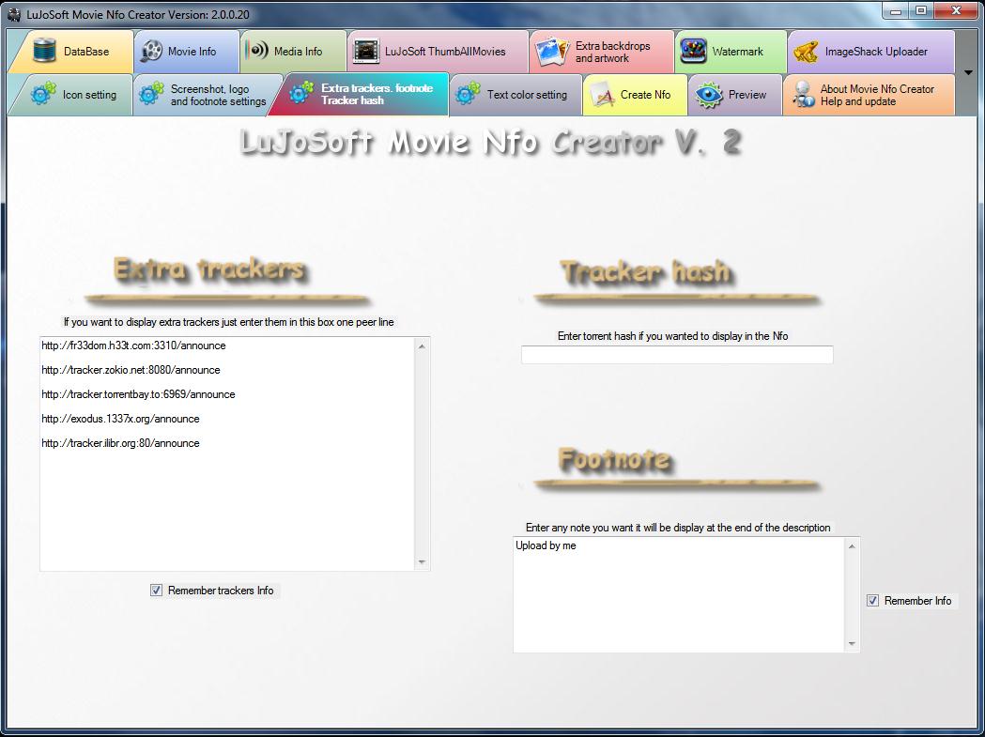Image resolution: width=985 pixels, height=737 pixels.
Task: Click the document icon on Create Nfo
Action: coord(602,96)
